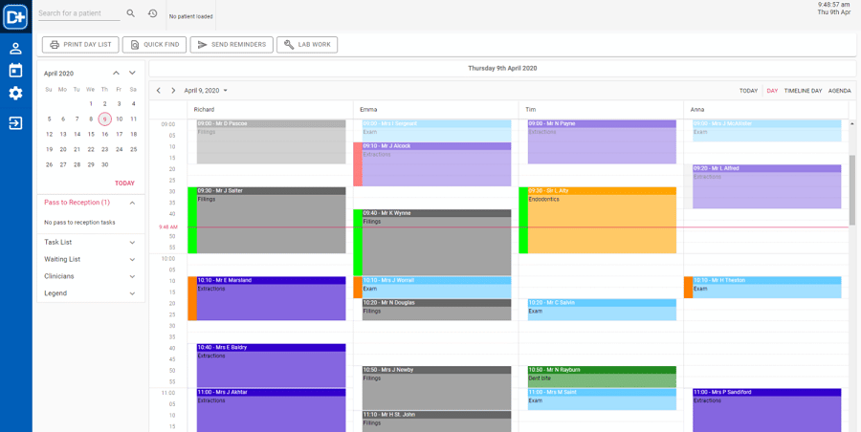The height and width of the screenshot is (432, 861).
Task: Go to next month in mini calendar
Action: click(132, 73)
